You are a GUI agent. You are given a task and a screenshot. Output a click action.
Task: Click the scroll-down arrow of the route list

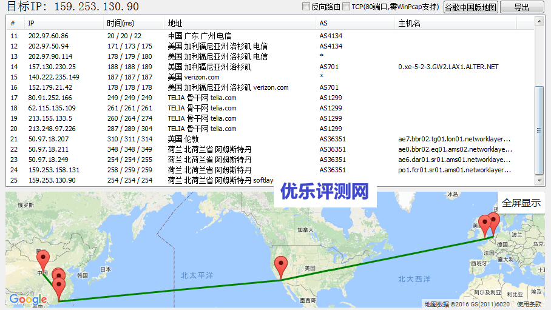coord(539,181)
